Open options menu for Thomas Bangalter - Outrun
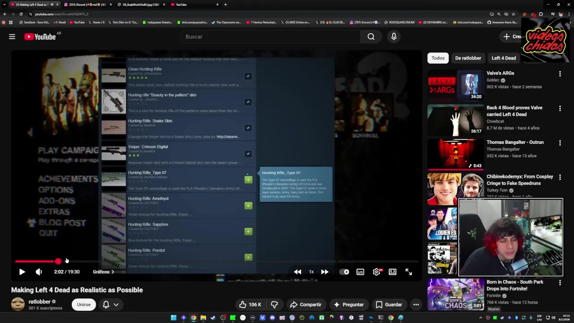The width and height of the screenshot is (574, 323). tap(560, 143)
